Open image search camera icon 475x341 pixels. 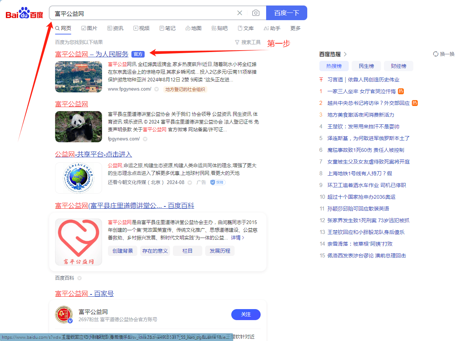[x=256, y=13]
